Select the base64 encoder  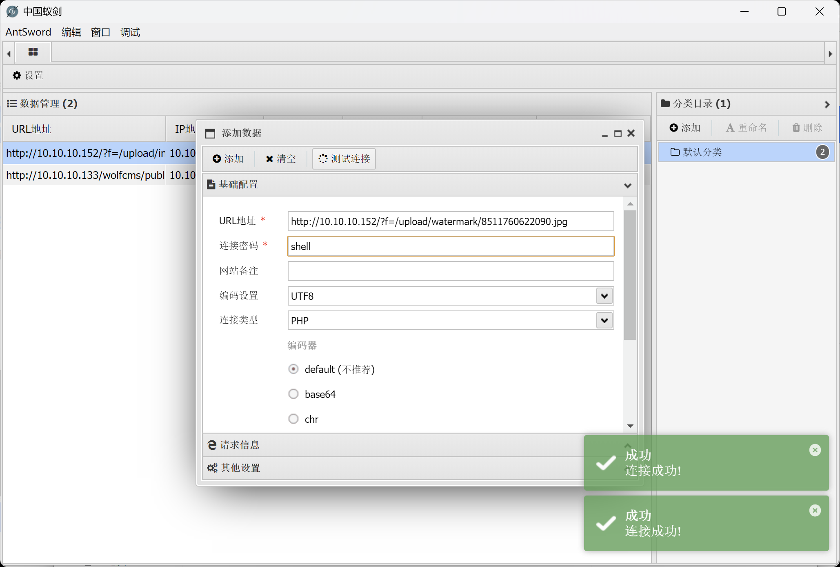[x=293, y=394]
